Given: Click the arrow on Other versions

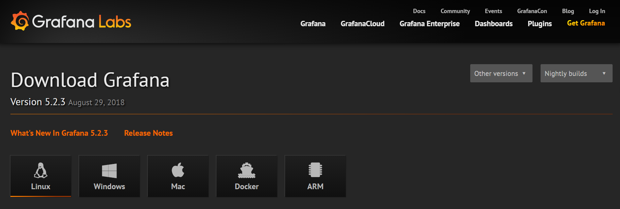Looking at the screenshot, I should pos(524,73).
